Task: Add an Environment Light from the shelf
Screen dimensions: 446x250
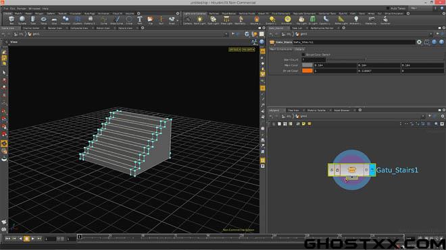Action: coord(287,20)
